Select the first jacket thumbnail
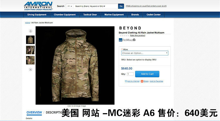 pos(30,40)
